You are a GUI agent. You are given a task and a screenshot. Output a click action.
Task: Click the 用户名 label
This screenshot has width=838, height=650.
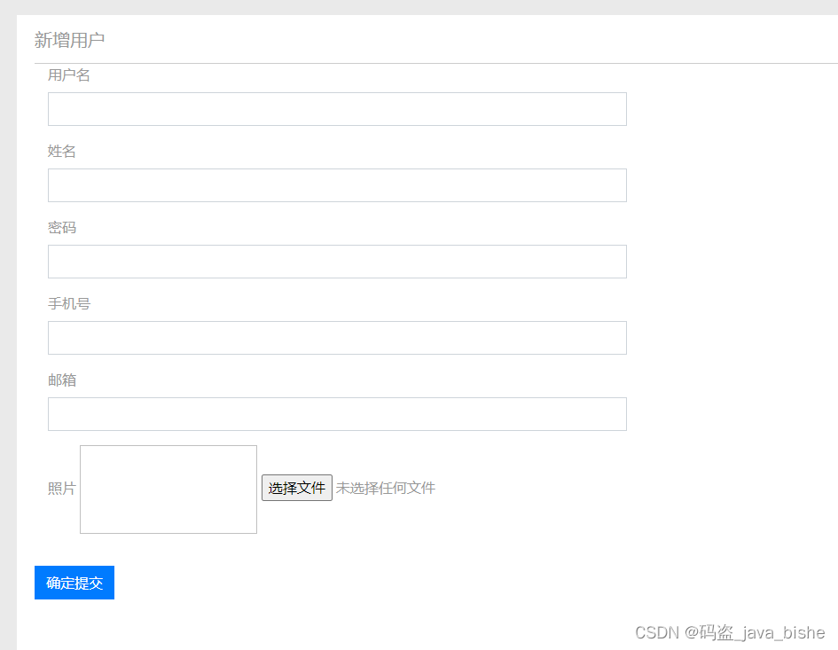(69, 75)
